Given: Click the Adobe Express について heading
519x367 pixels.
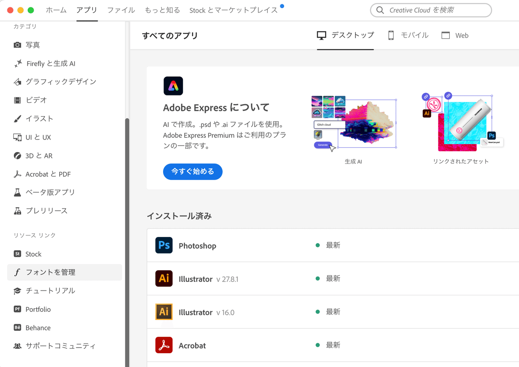Looking at the screenshot, I should [x=216, y=108].
